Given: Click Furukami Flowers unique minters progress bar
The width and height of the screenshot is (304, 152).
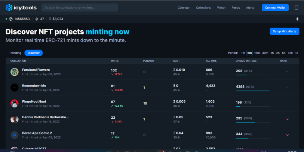Looking at the screenshot, I should (x=253, y=75).
